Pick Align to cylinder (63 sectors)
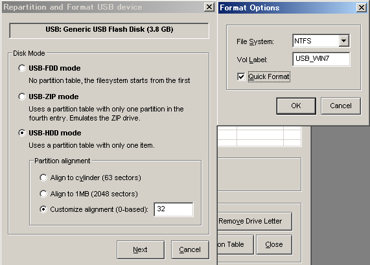The width and height of the screenshot is (370, 265). coord(43,178)
